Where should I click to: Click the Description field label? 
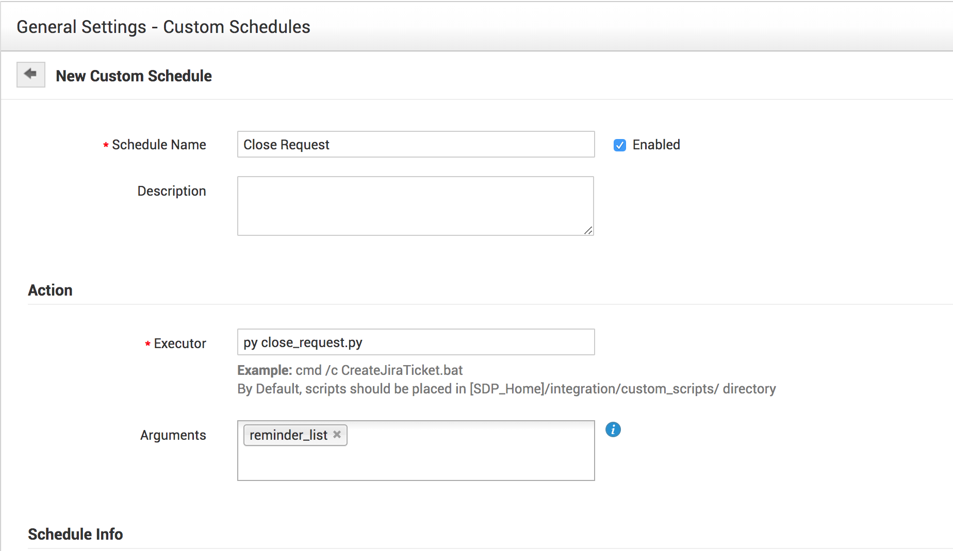(x=171, y=191)
